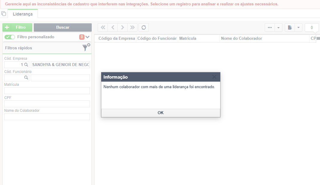The width and height of the screenshot is (320, 185).
Task: Go to previous page of results
Action: click(x=113, y=27)
